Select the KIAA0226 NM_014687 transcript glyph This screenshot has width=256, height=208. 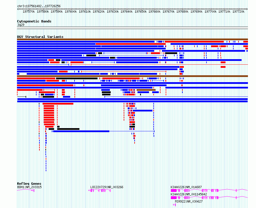(x=209, y=190)
